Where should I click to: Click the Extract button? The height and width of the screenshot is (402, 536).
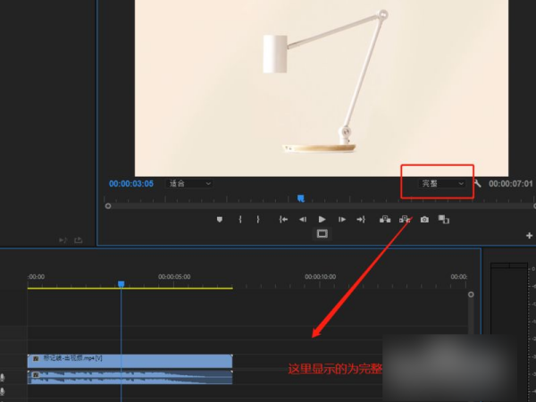pos(405,219)
